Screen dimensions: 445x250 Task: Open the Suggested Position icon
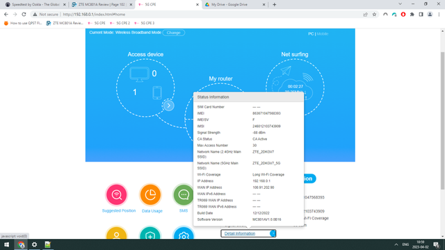tap(116, 194)
